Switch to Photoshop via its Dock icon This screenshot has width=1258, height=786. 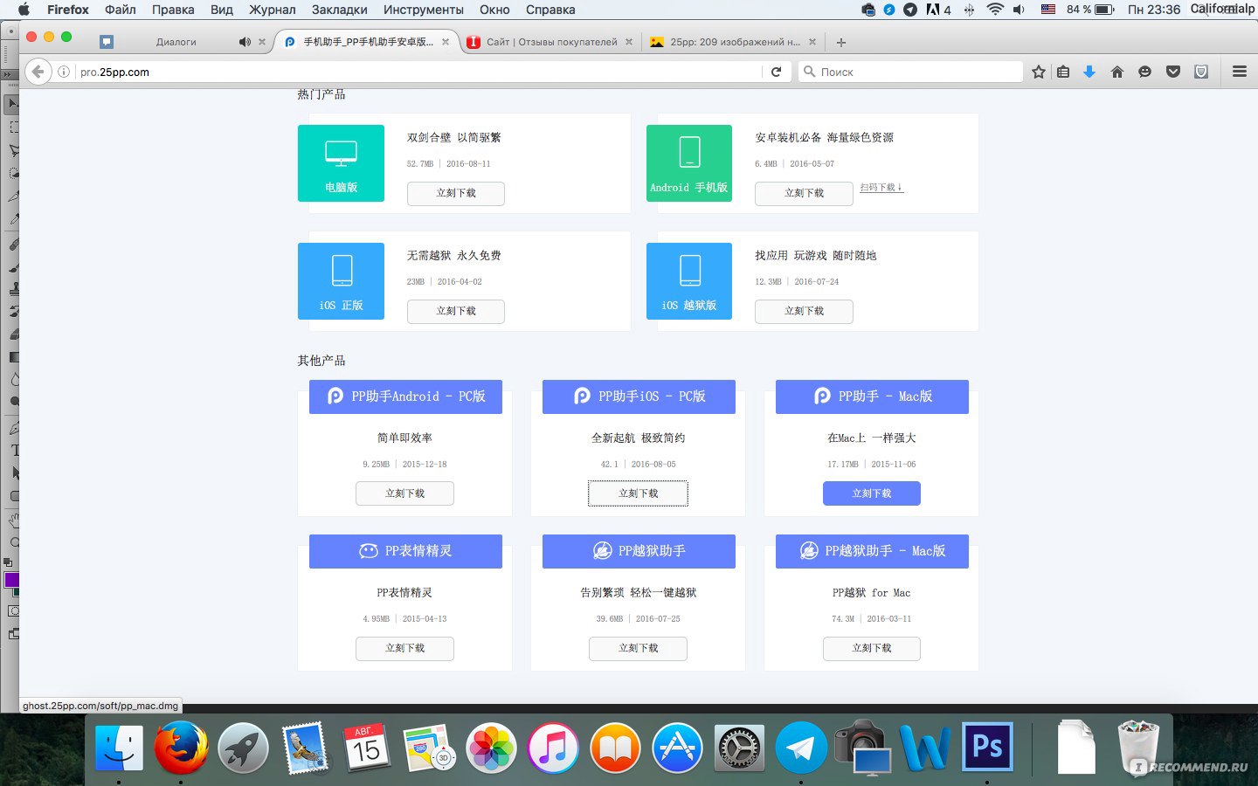(987, 748)
